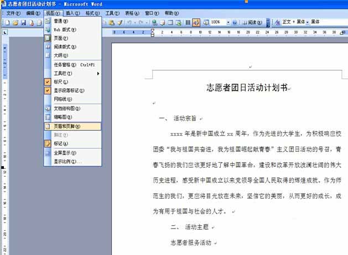Image resolution: width=348 pixels, height=255 pixels.
Task: Open the Format (格式) menu
Action: 92,13
